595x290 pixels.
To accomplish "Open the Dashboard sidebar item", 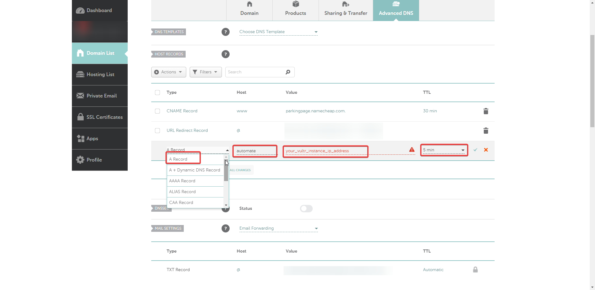I will click(x=100, y=11).
